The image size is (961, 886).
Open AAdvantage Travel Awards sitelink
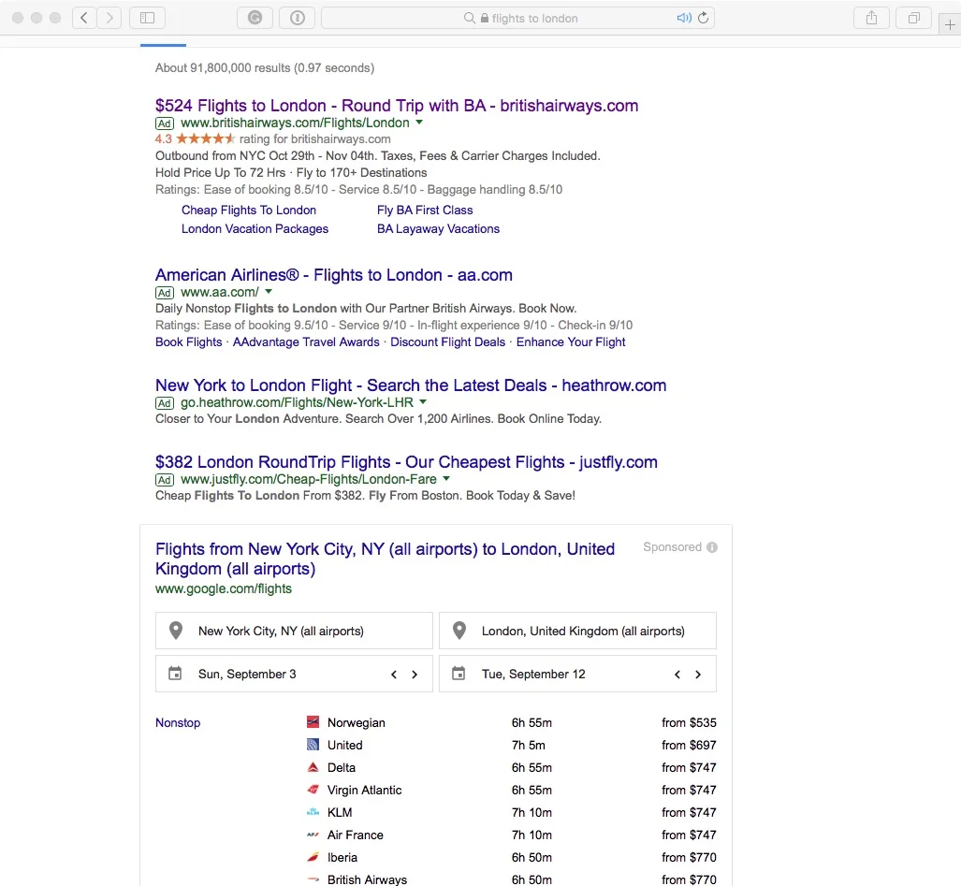click(306, 341)
